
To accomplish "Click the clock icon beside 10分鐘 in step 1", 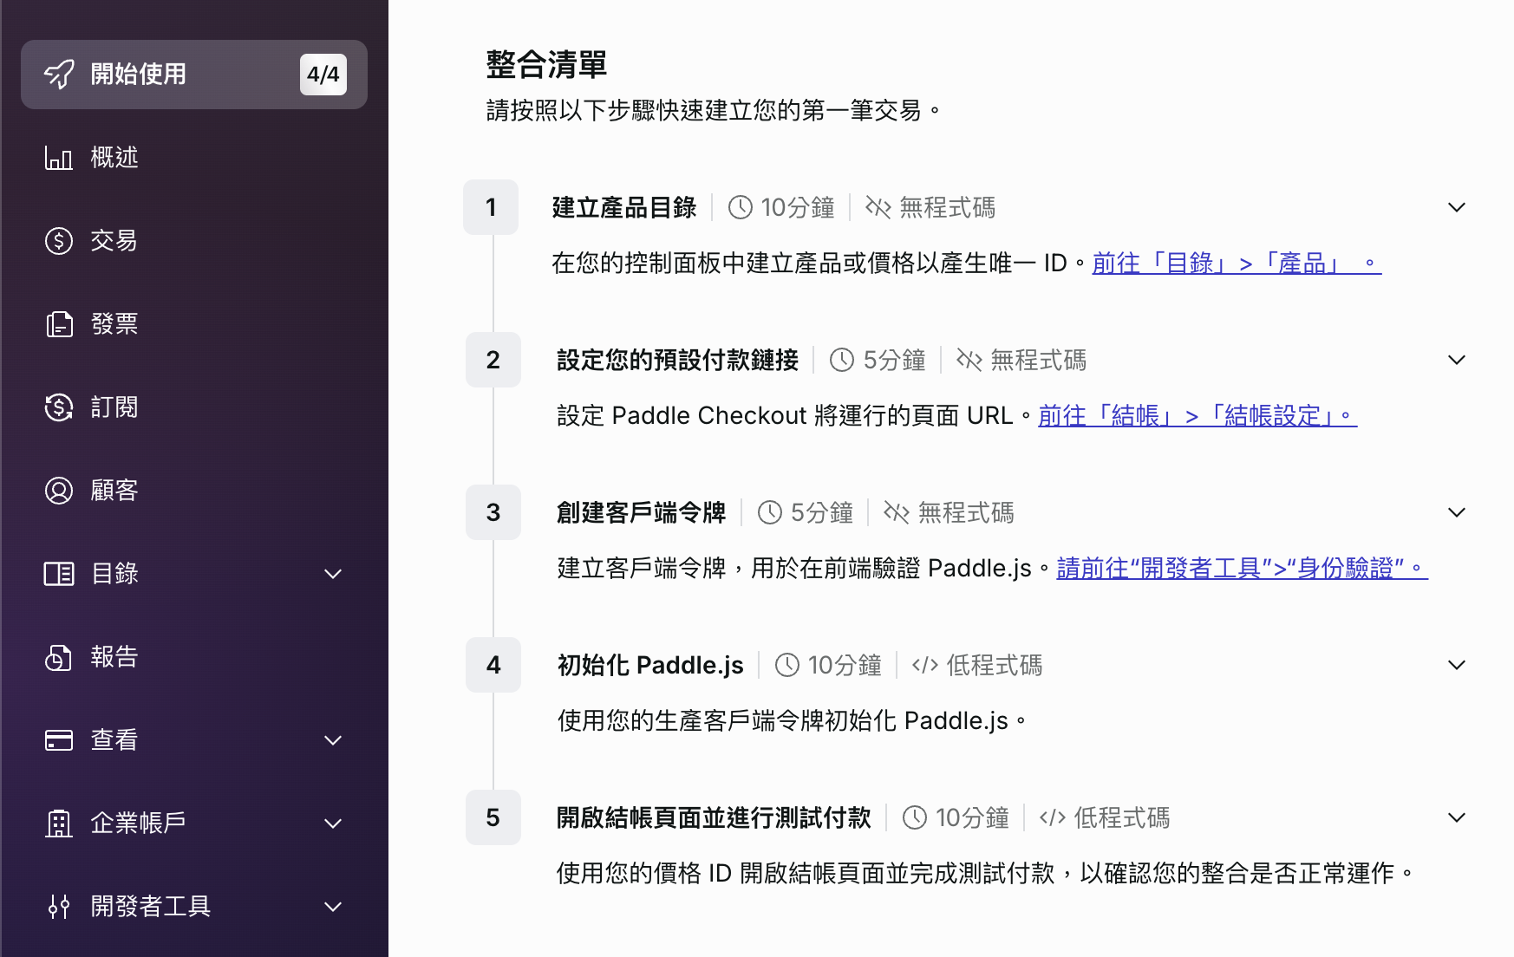I will point(741,207).
